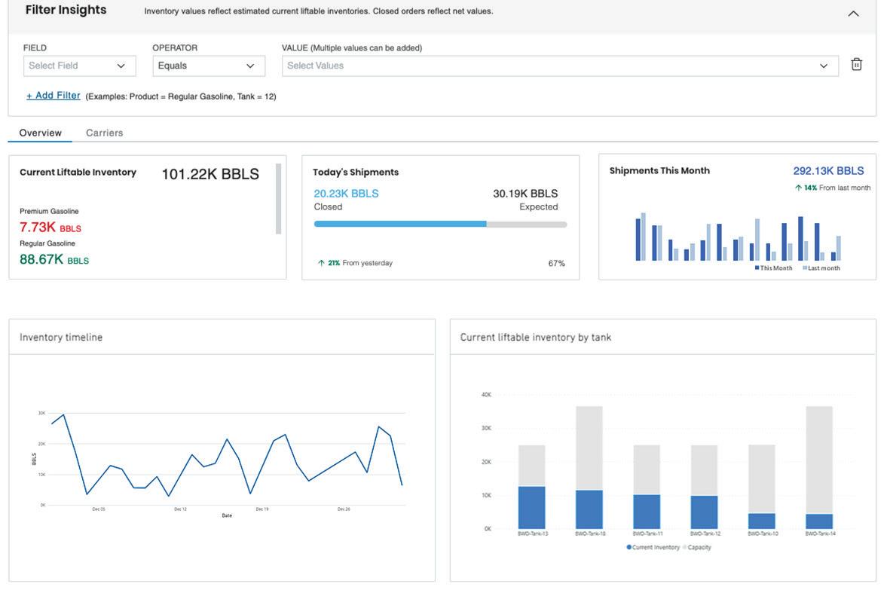
Task: Click the BWO-Tank-13 inventory bar
Action: click(532, 507)
